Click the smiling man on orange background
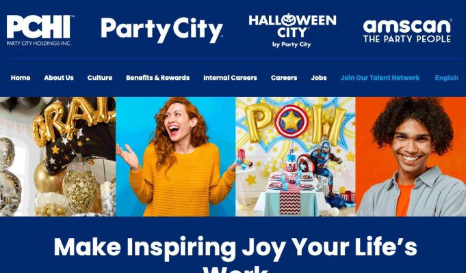This screenshot has height=273, width=466. pyautogui.click(x=411, y=156)
